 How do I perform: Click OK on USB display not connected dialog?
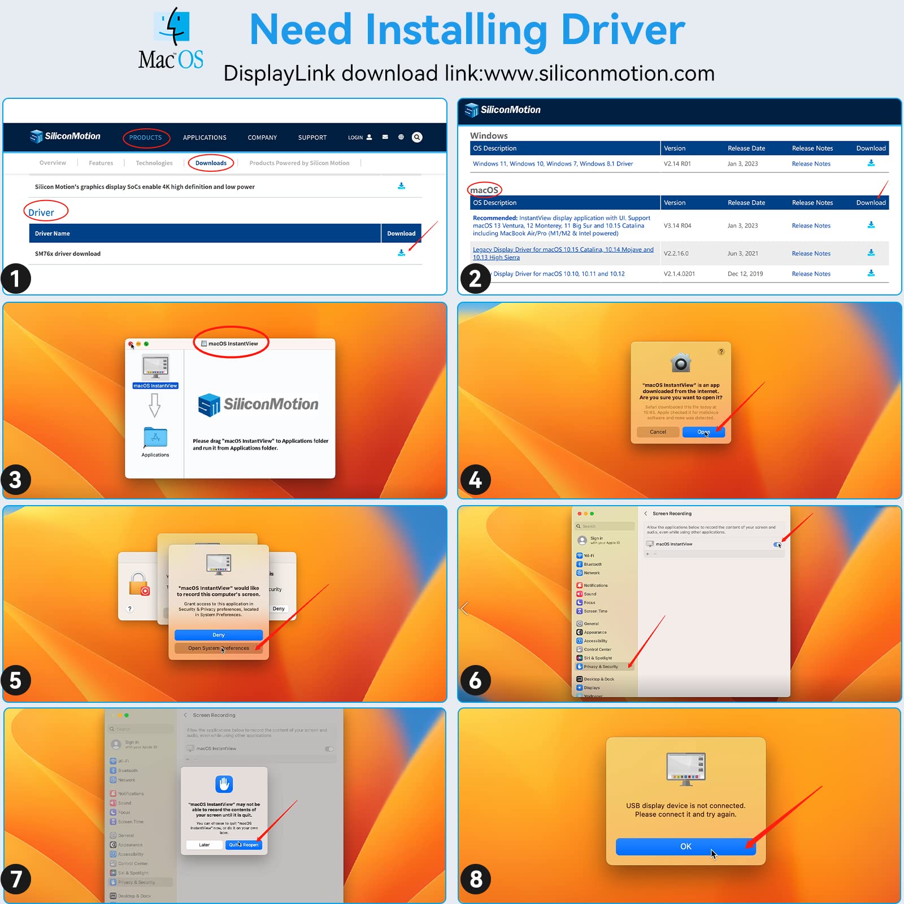[685, 846]
